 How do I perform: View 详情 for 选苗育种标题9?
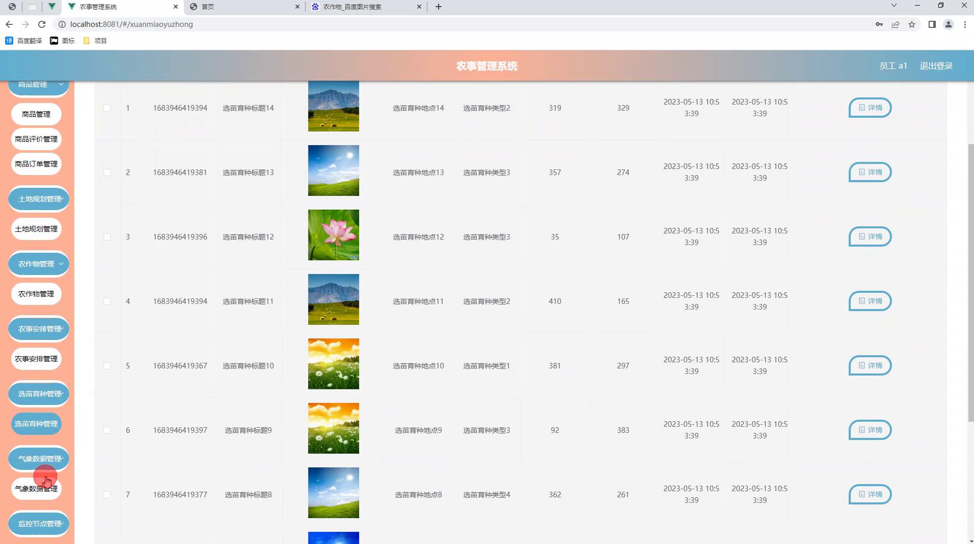point(870,430)
